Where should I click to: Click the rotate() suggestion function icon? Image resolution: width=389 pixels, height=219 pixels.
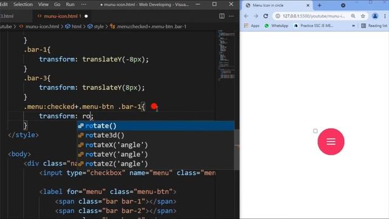pos(81,126)
